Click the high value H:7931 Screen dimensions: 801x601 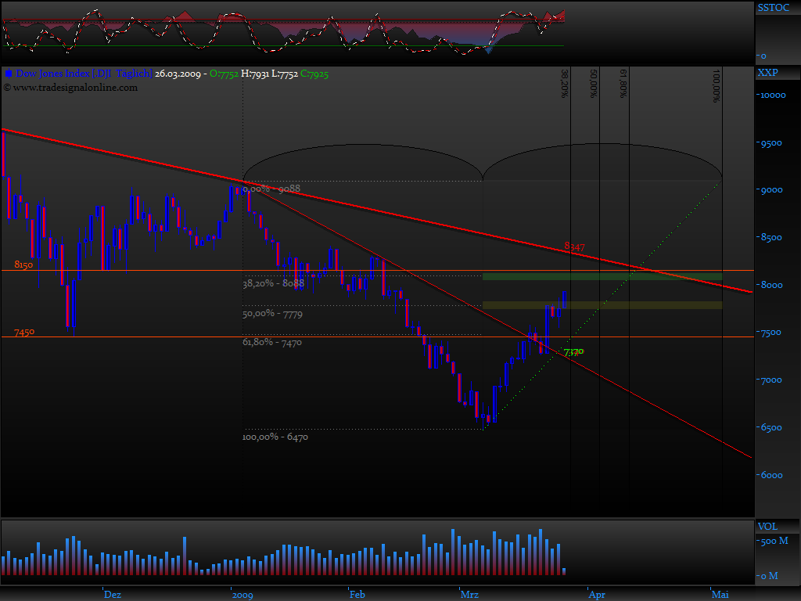tap(255, 74)
